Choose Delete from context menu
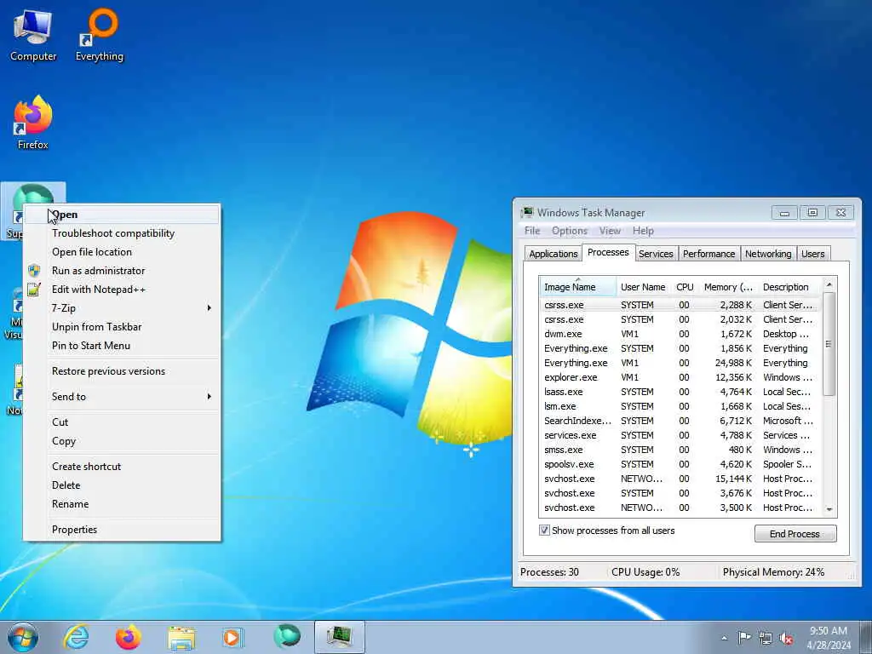 (122, 485)
